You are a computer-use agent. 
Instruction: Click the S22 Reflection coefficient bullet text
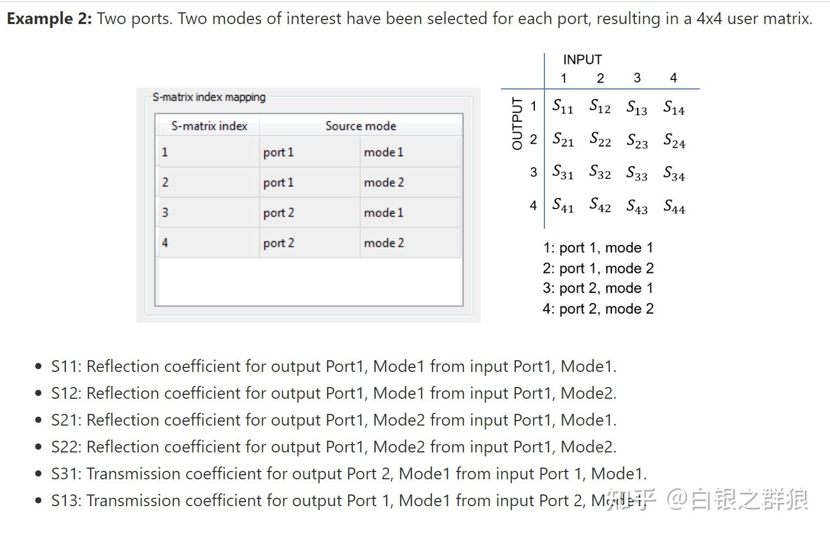[333, 447]
